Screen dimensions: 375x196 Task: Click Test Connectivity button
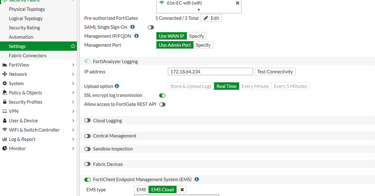click(275, 72)
